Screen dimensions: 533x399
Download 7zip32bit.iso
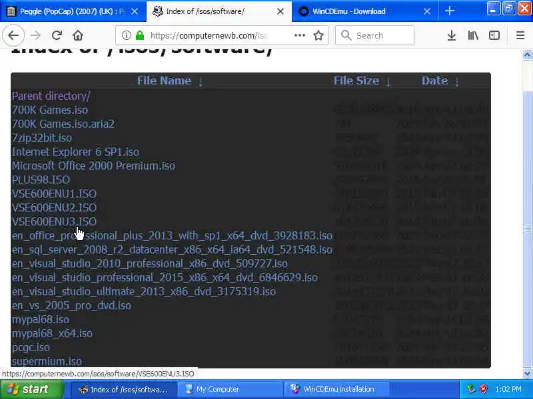pyautogui.click(x=42, y=138)
